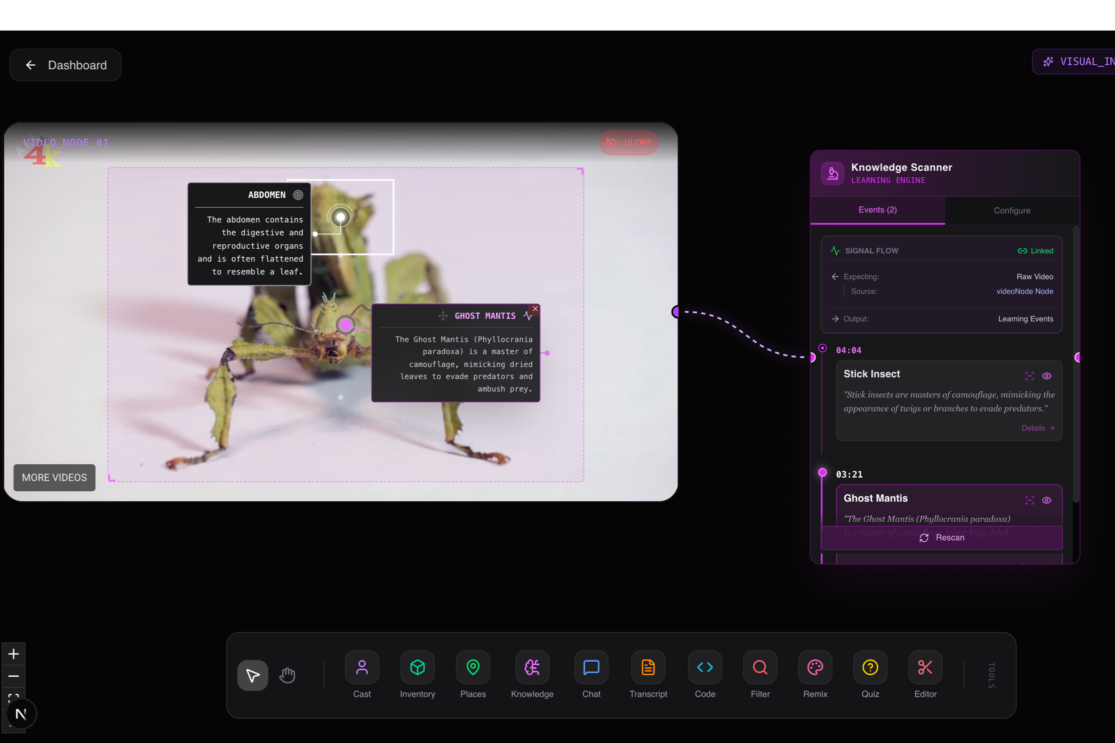Select the Remix palette icon
The height and width of the screenshot is (743, 1115).
point(815,668)
